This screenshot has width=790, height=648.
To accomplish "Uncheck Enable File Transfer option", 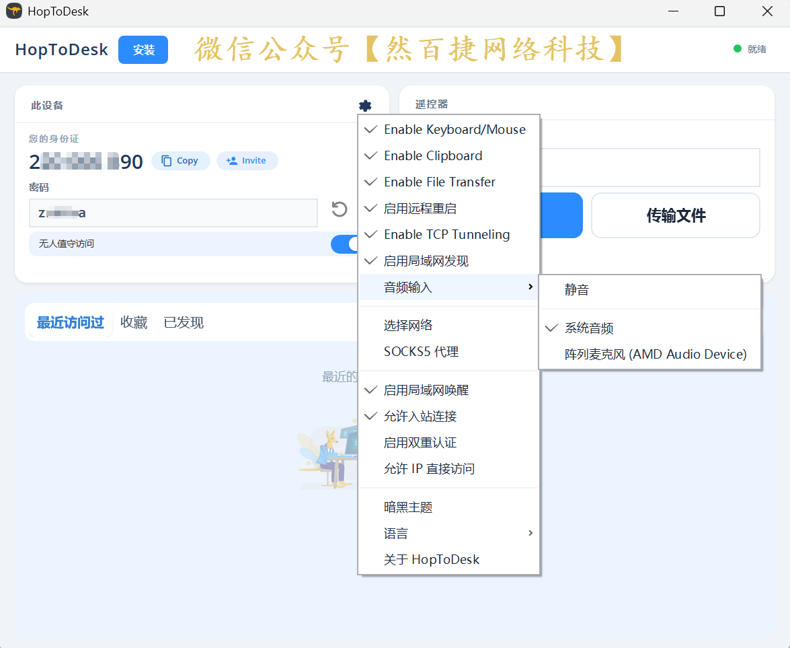I will tap(449, 182).
